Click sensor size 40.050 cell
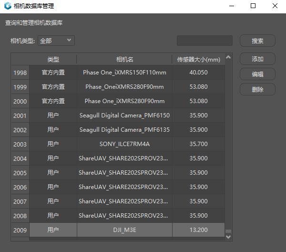Screen dimensions: 286x252 click(198, 73)
